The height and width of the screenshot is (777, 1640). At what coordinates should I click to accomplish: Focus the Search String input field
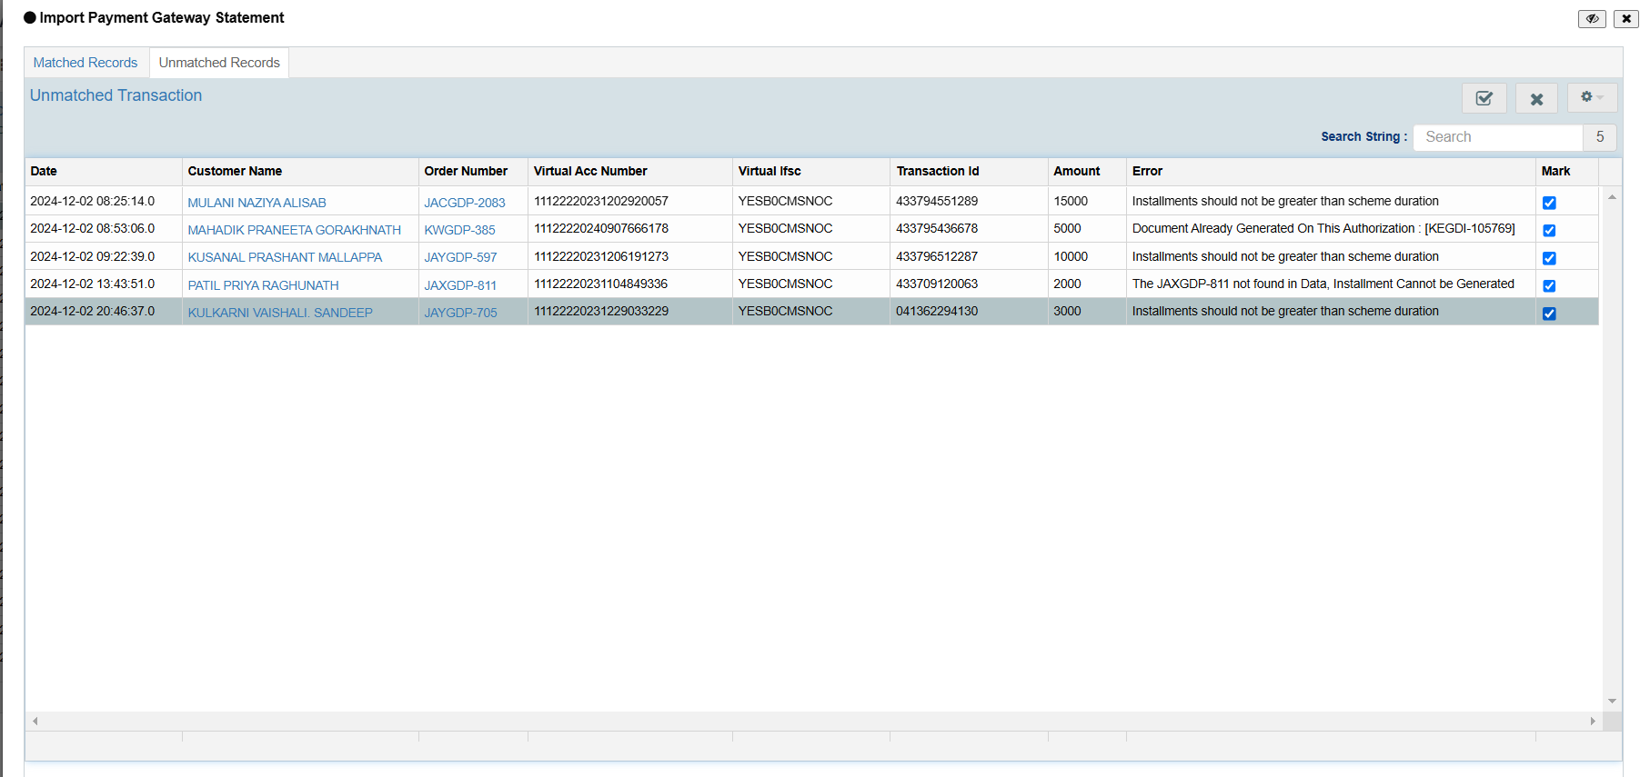[1498, 137]
